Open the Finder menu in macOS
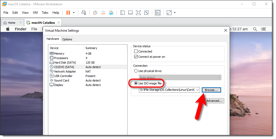 click(x=21, y=29)
